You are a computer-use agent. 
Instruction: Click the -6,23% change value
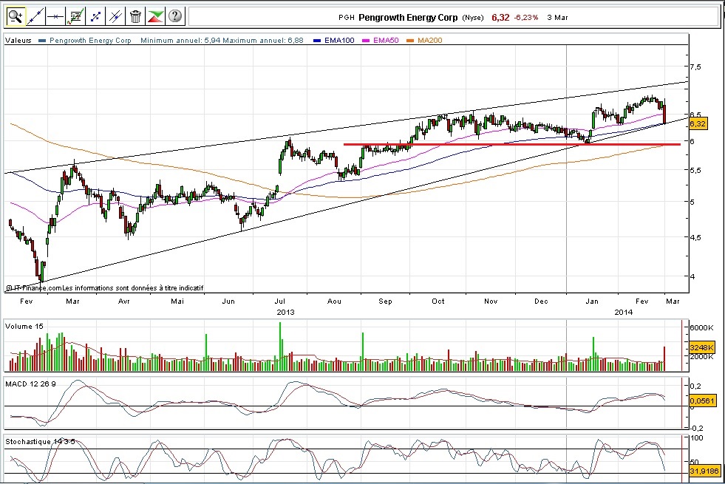coord(525,18)
